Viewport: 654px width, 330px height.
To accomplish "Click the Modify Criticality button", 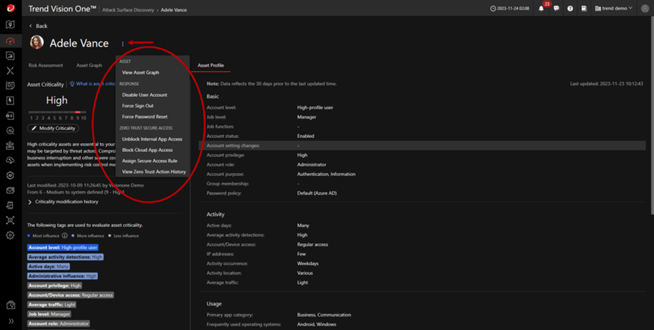I will point(53,128).
